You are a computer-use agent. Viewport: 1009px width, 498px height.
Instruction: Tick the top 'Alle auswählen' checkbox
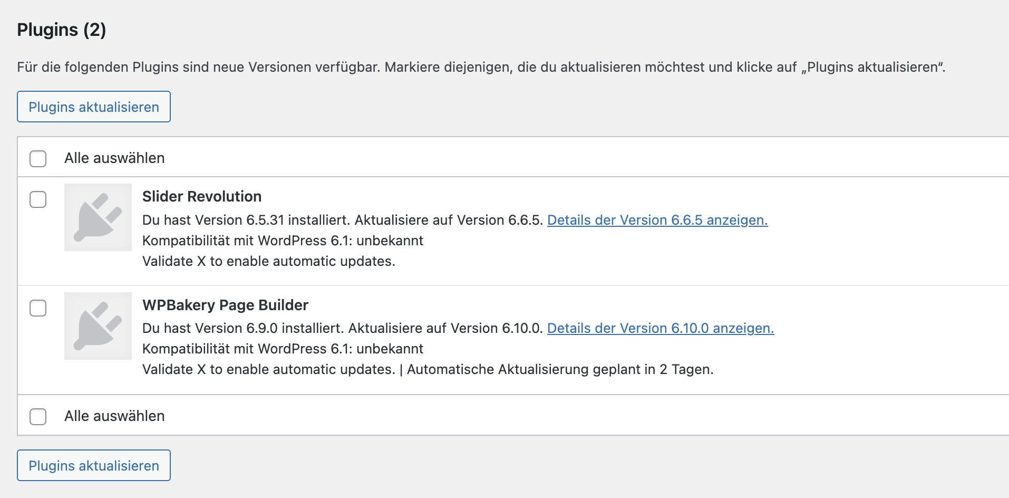[38, 158]
